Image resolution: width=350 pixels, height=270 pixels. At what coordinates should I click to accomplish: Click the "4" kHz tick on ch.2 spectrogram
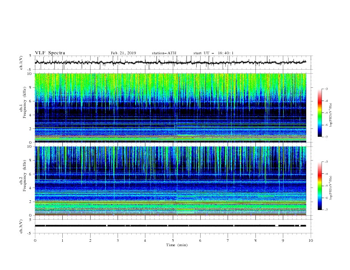point(31,188)
